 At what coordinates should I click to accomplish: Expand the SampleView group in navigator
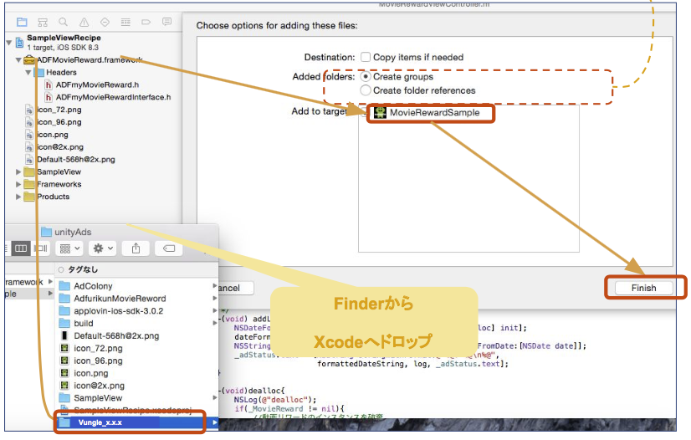pyautogui.click(x=18, y=171)
